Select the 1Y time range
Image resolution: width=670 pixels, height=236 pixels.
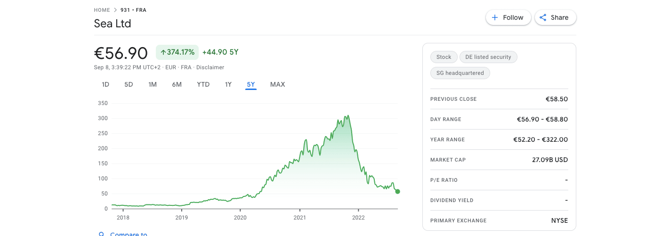(x=228, y=84)
